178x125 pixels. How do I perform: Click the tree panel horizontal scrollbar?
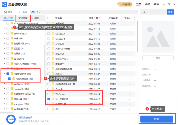[x=7, y=113]
